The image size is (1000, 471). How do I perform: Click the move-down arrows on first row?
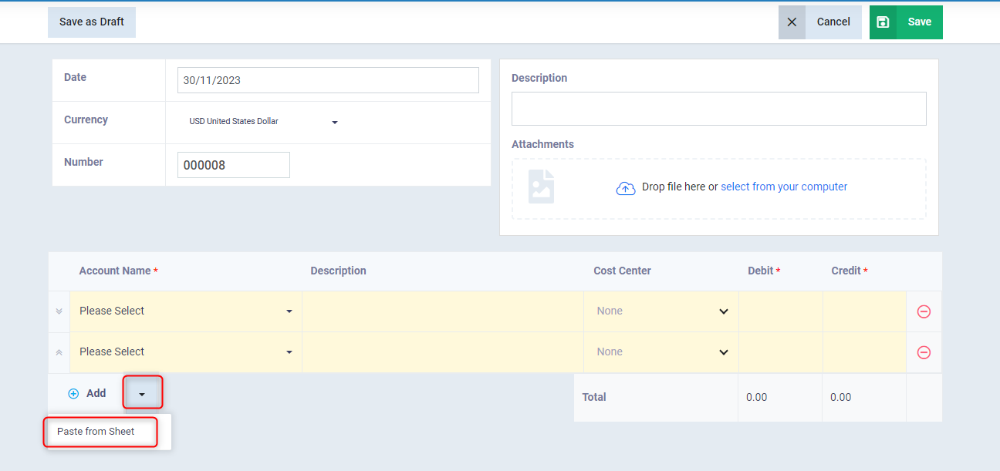(59, 311)
